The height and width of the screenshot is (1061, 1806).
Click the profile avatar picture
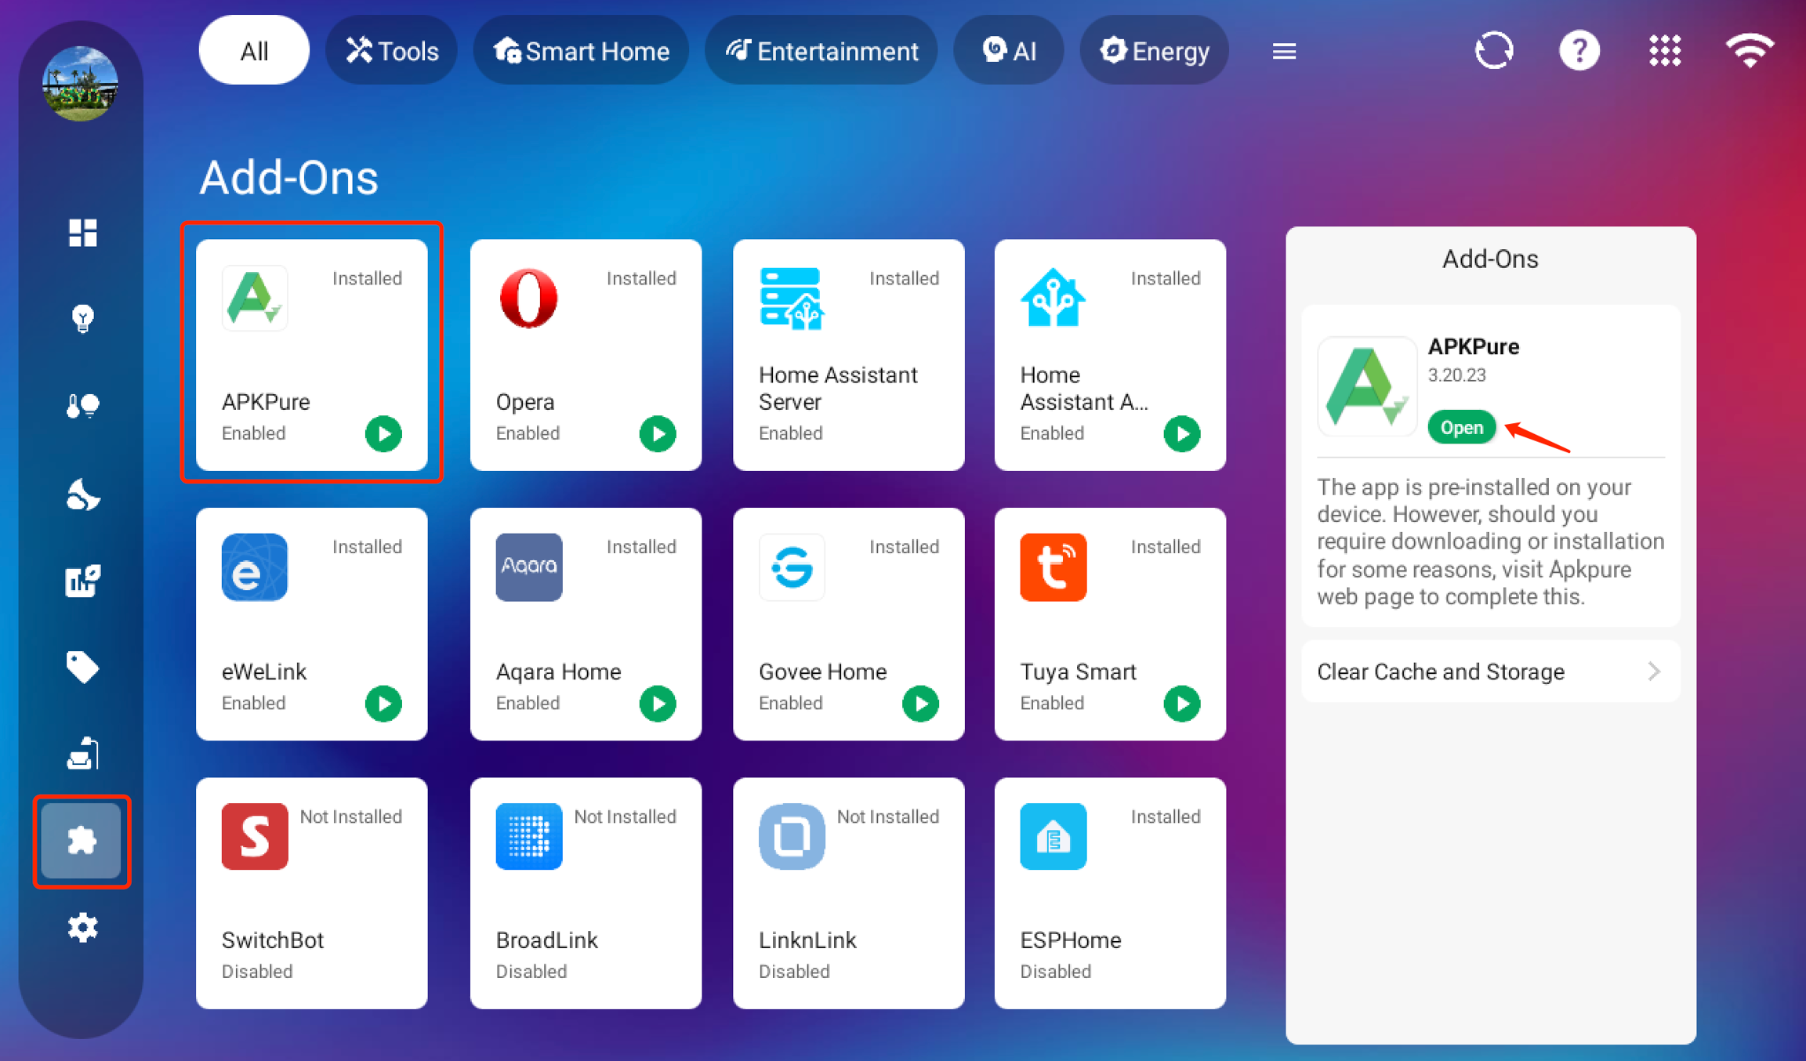[x=81, y=84]
